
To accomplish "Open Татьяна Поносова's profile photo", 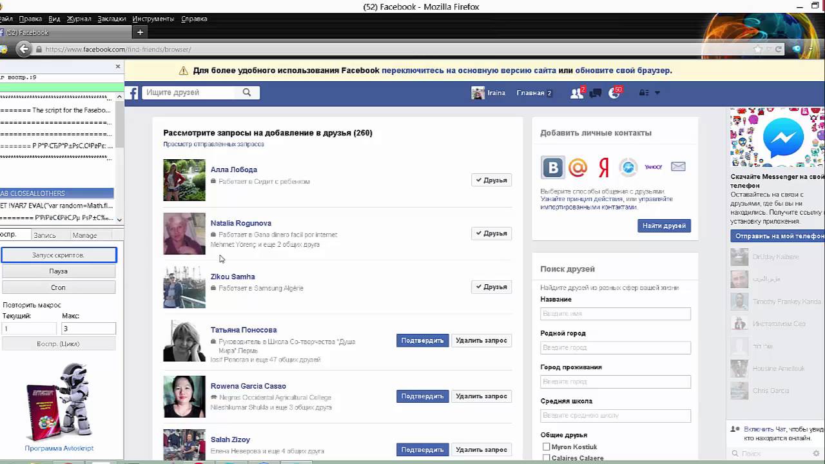I will tap(184, 341).
